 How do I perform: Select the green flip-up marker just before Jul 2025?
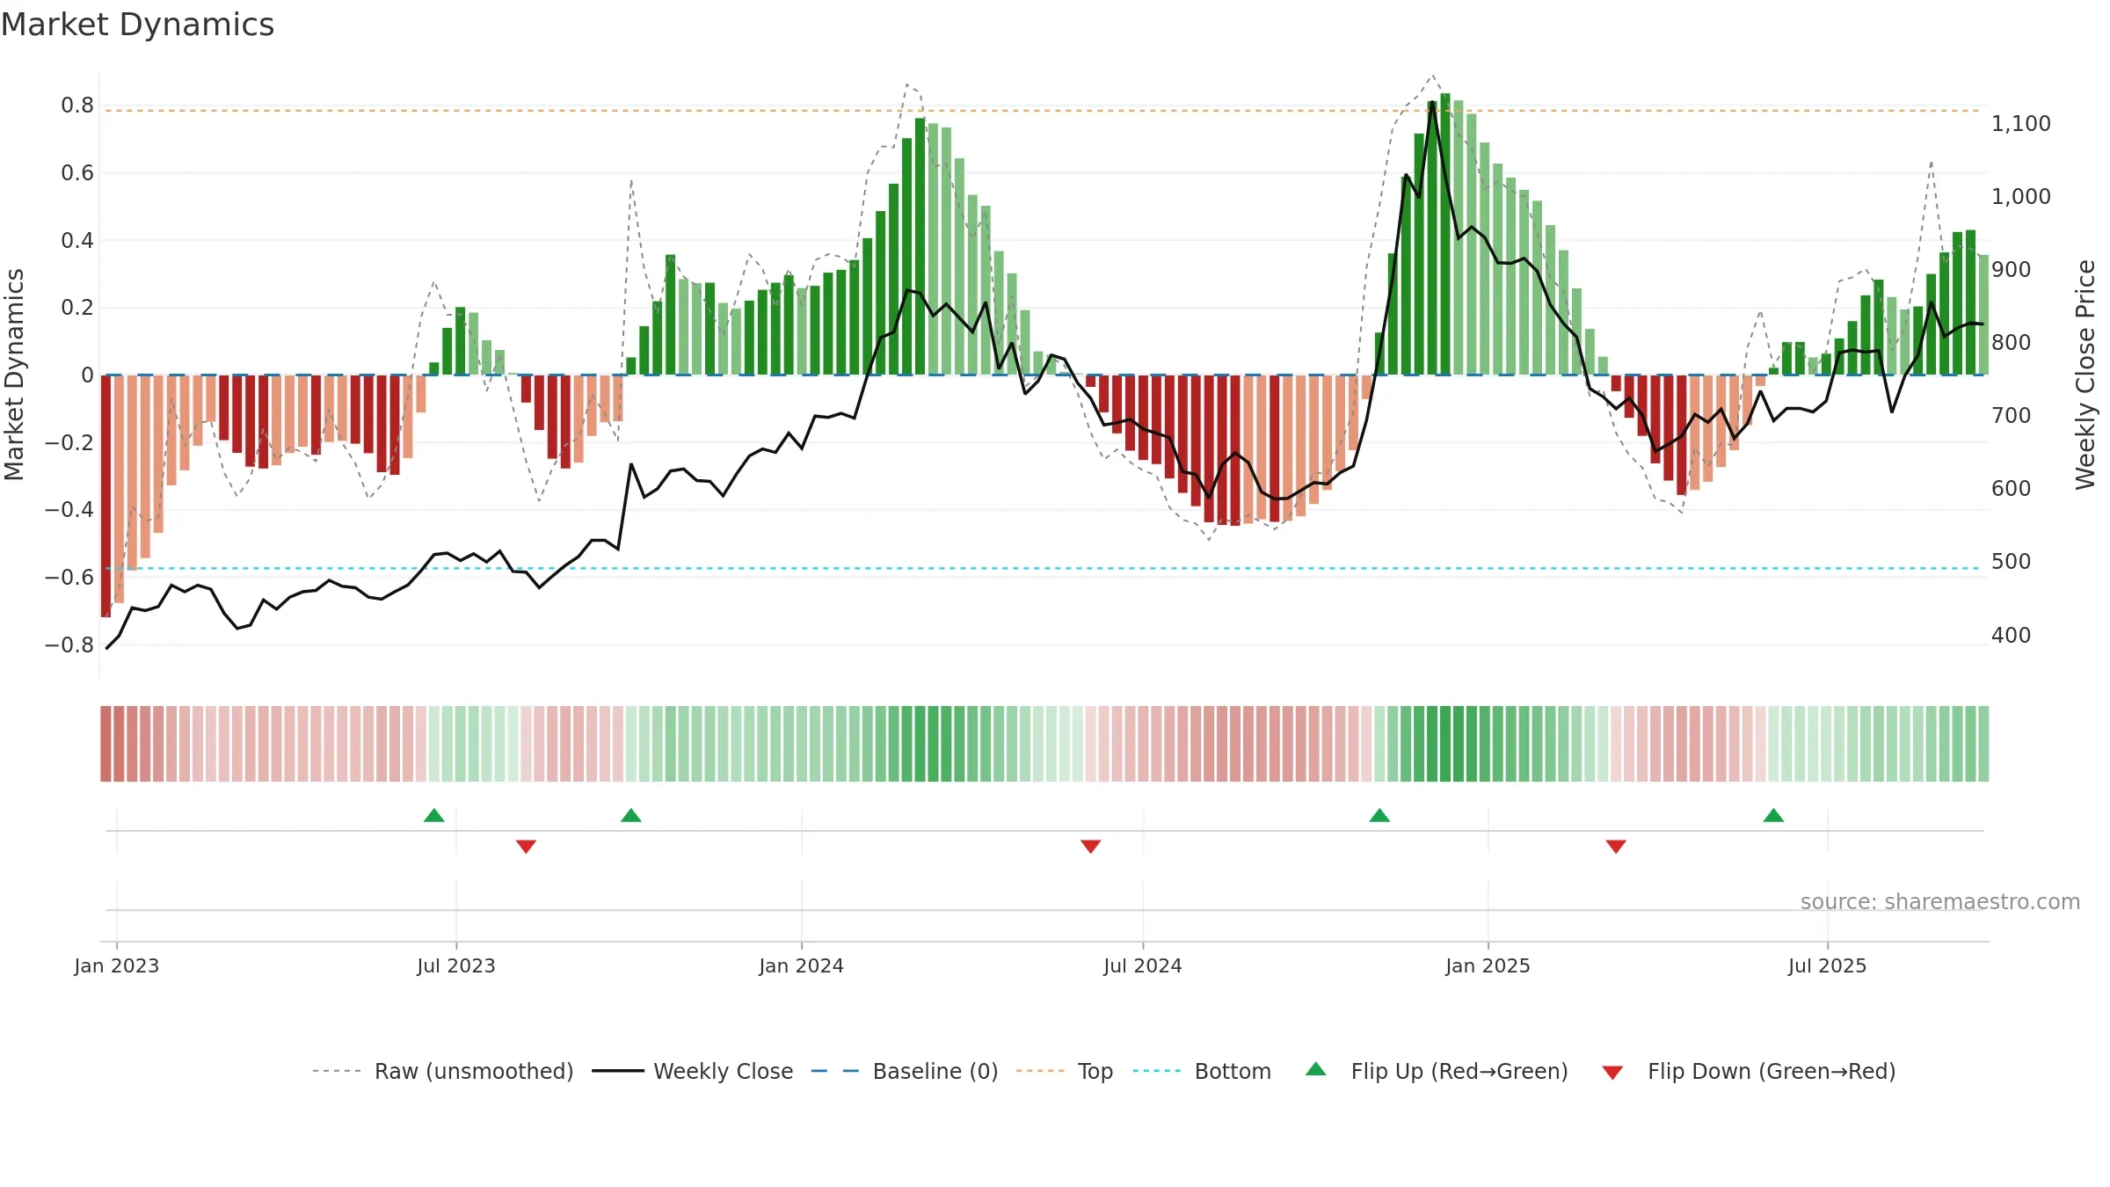[1773, 815]
